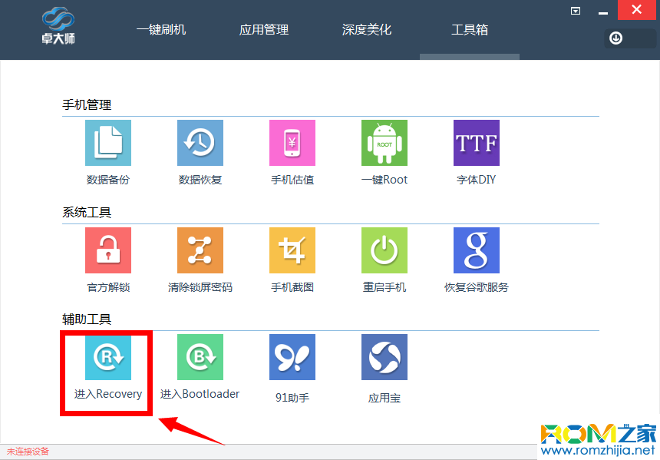Launch the 应用宝 app store icon
660x460 pixels.
point(384,357)
